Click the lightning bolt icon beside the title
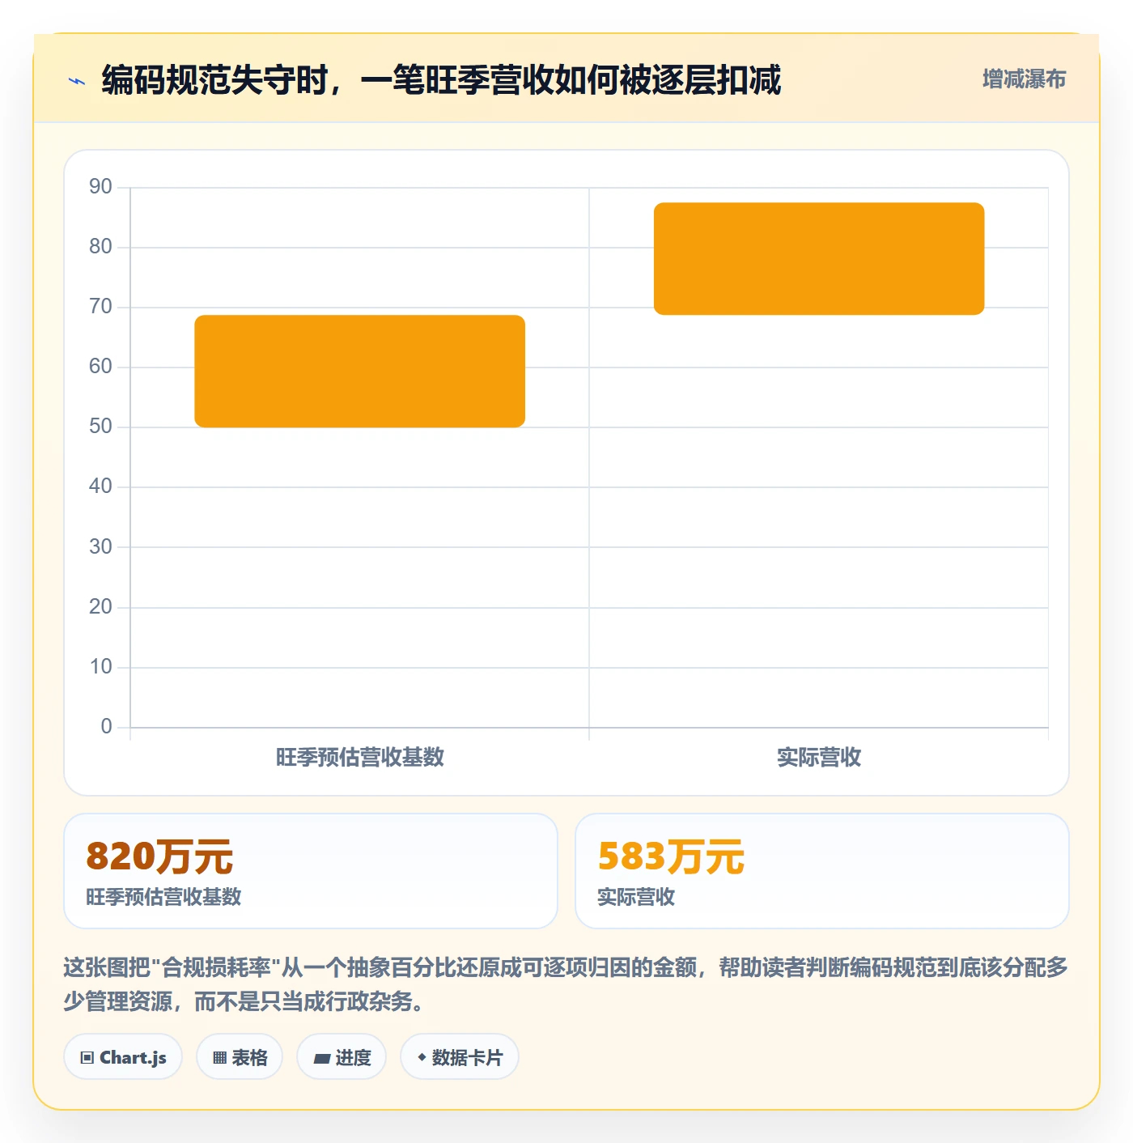The image size is (1133, 1143). pyautogui.click(x=77, y=81)
